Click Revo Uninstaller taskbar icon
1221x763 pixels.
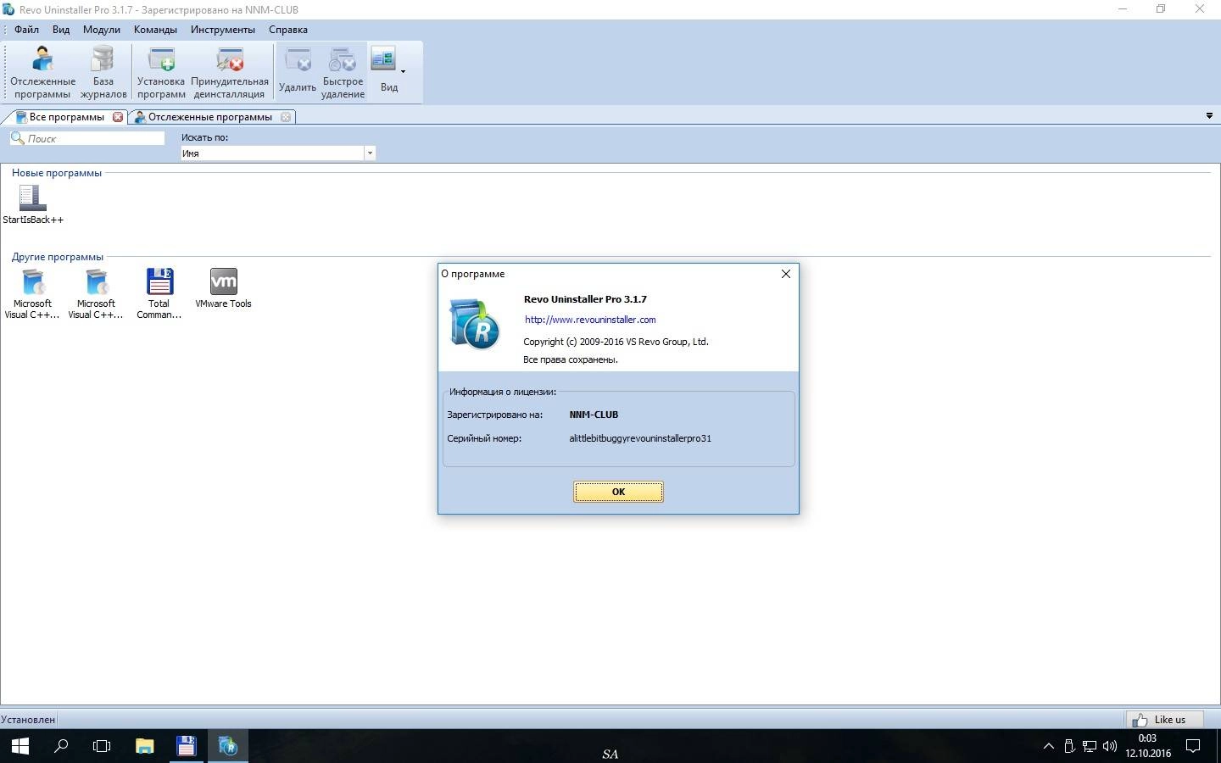click(227, 746)
